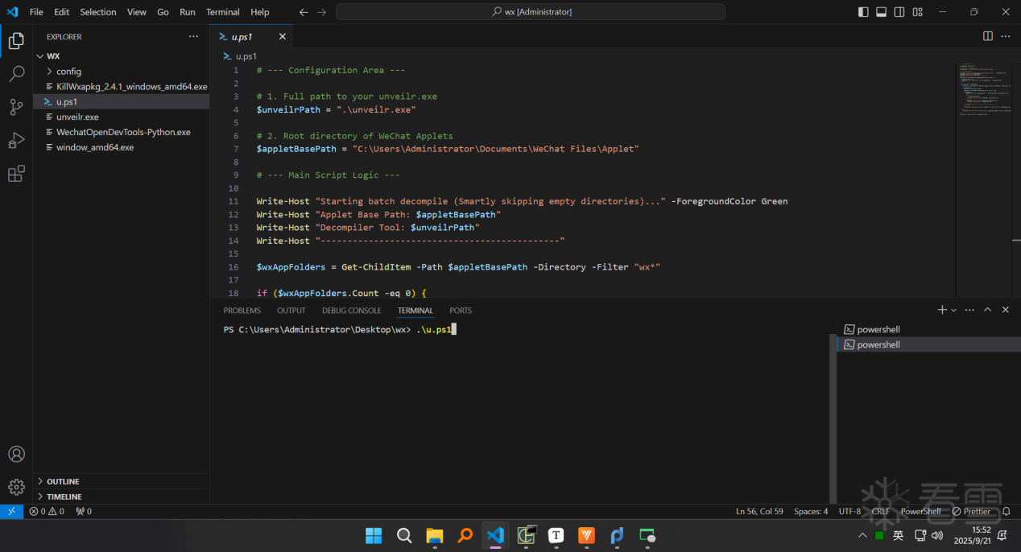The width and height of the screenshot is (1021, 552).
Task: Click the volume icon in system tray
Action: pyautogui.click(x=937, y=535)
